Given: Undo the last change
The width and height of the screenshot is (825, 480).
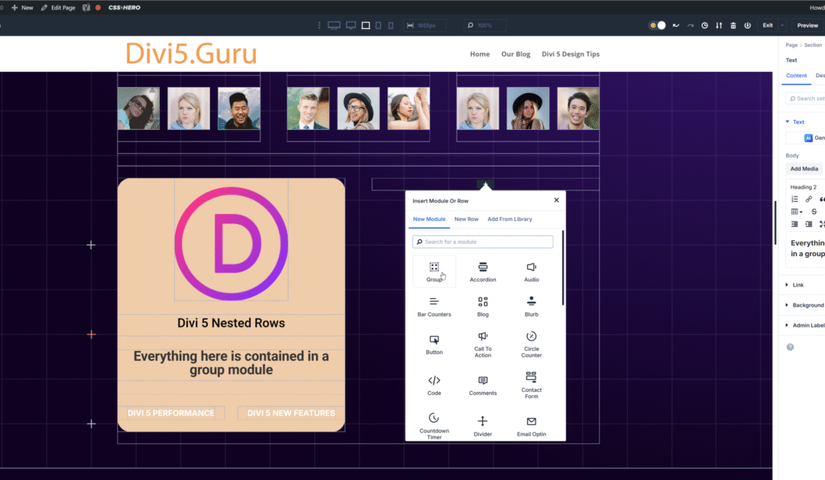Looking at the screenshot, I should pyautogui.click(x=676, y=25).
